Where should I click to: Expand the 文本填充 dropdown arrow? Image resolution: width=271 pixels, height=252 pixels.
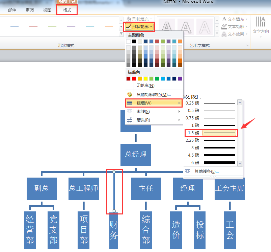[x=246, y=19]
